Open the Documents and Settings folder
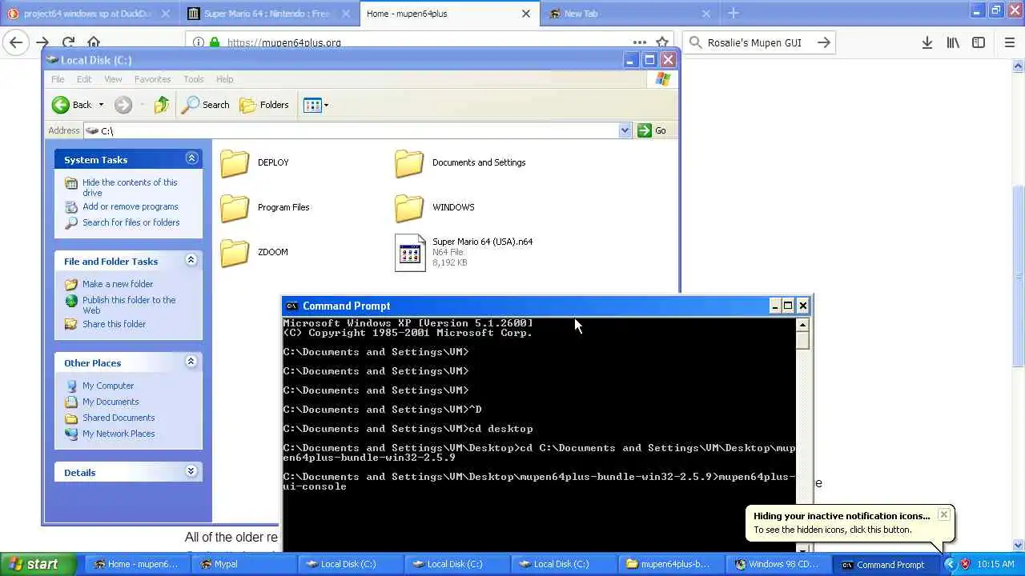 click(x=460, y=162)
